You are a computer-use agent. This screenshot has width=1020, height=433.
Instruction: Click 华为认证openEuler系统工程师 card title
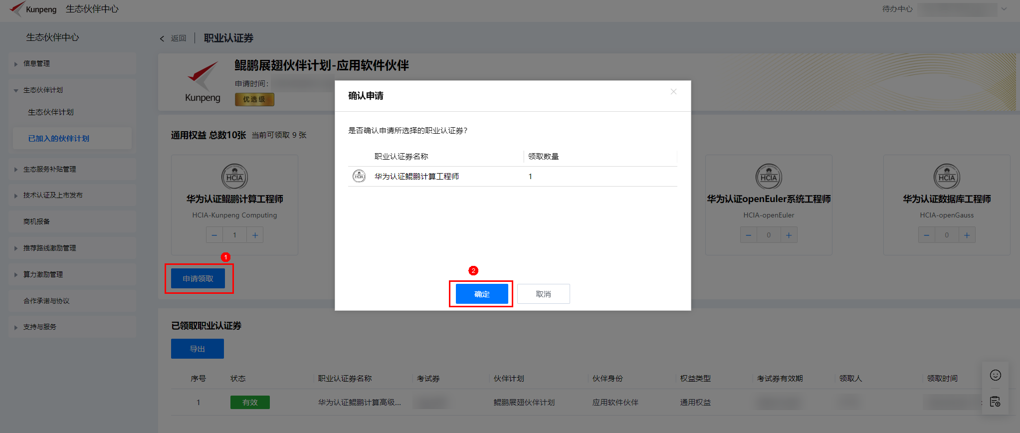click(769, 199)
